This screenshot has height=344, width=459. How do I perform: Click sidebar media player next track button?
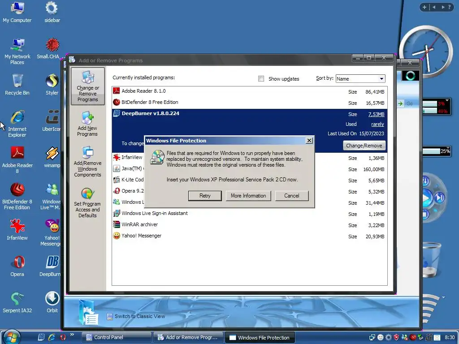[439, 198]
